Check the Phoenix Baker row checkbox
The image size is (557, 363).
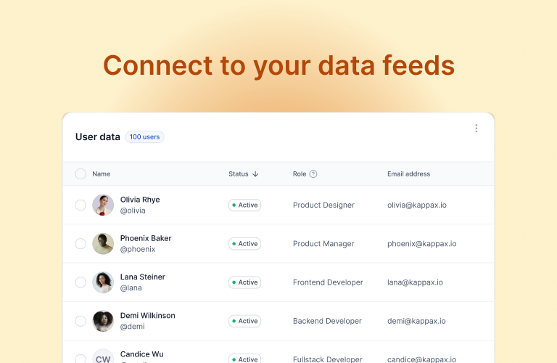coord(81,244)
